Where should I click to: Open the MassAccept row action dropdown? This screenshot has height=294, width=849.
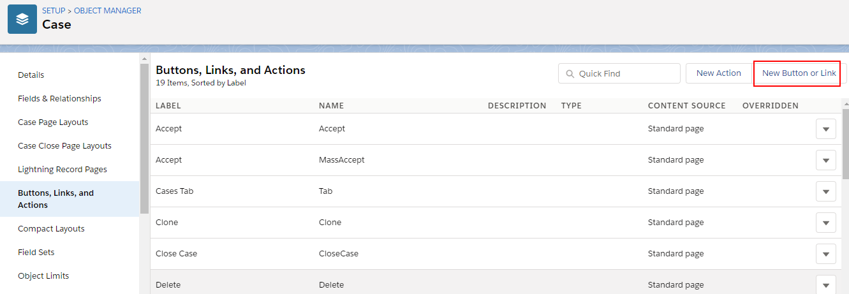826,160
